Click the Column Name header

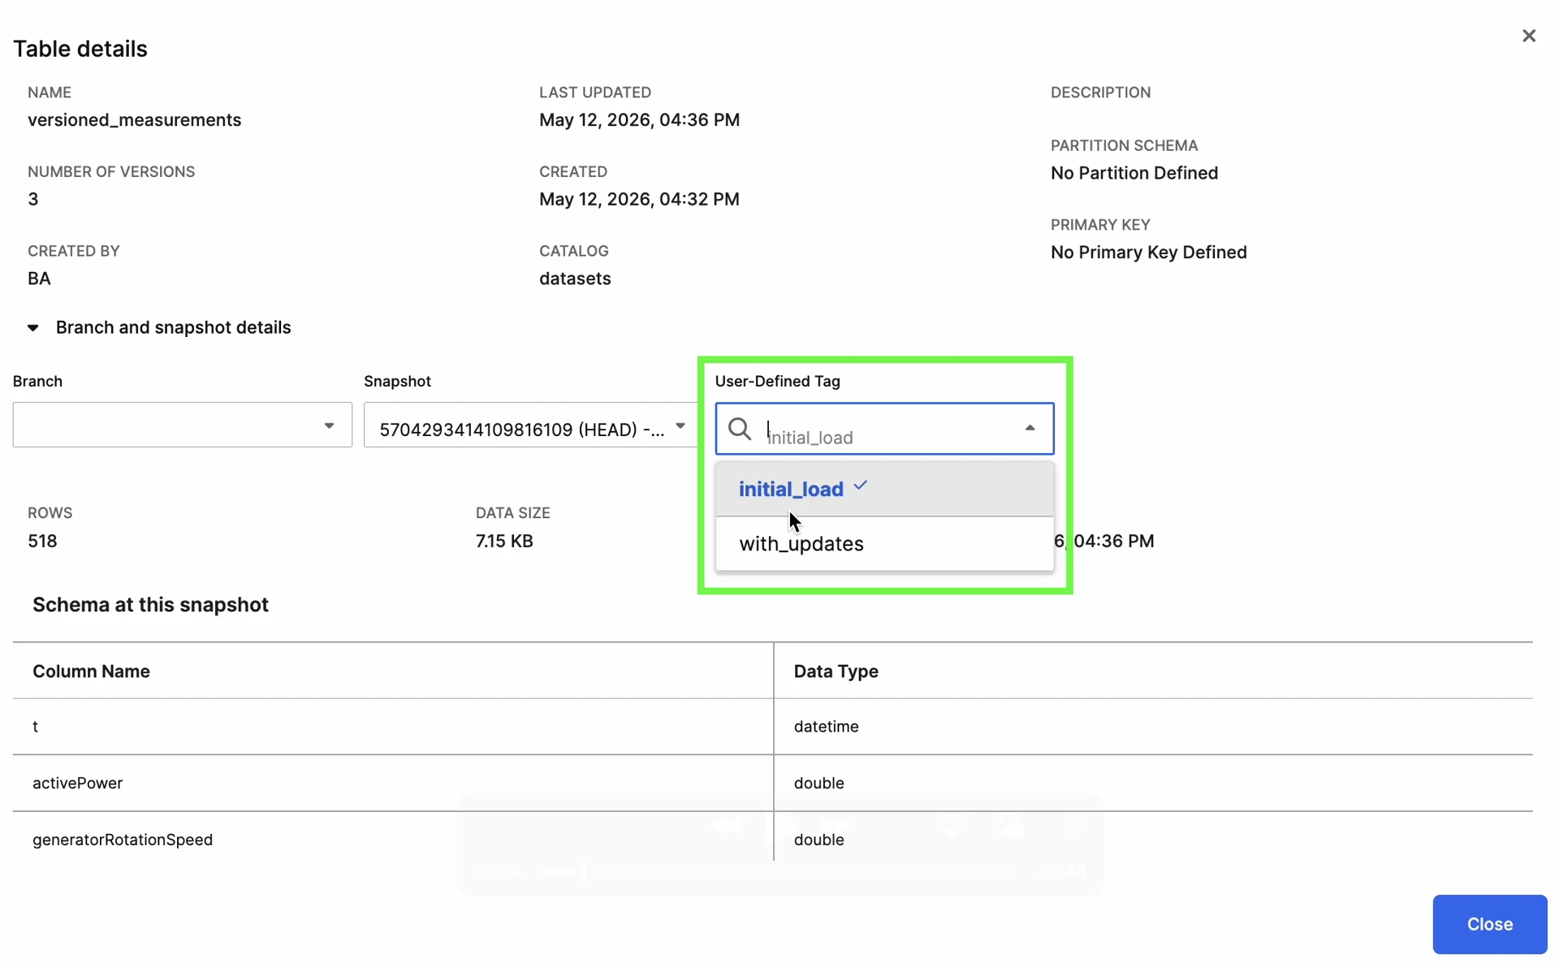coord(91,671)
